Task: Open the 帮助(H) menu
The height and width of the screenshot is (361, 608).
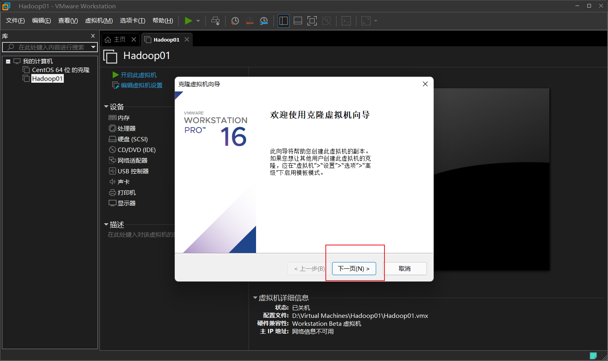Action: pyautogui.click(x=163, y=21)
